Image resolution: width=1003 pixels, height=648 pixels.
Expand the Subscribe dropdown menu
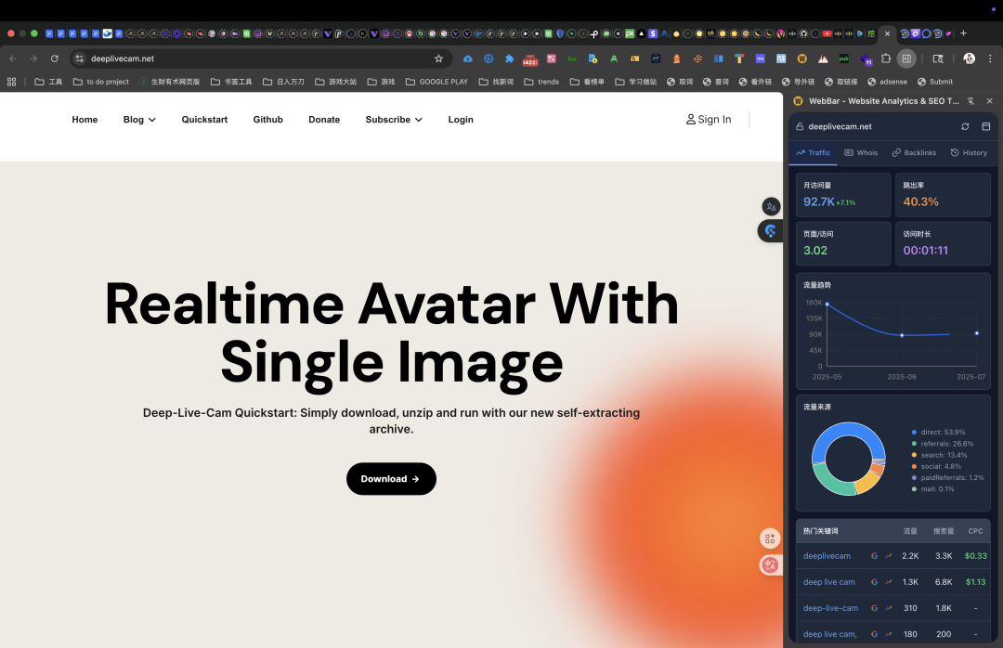click(x=394, y=120)
